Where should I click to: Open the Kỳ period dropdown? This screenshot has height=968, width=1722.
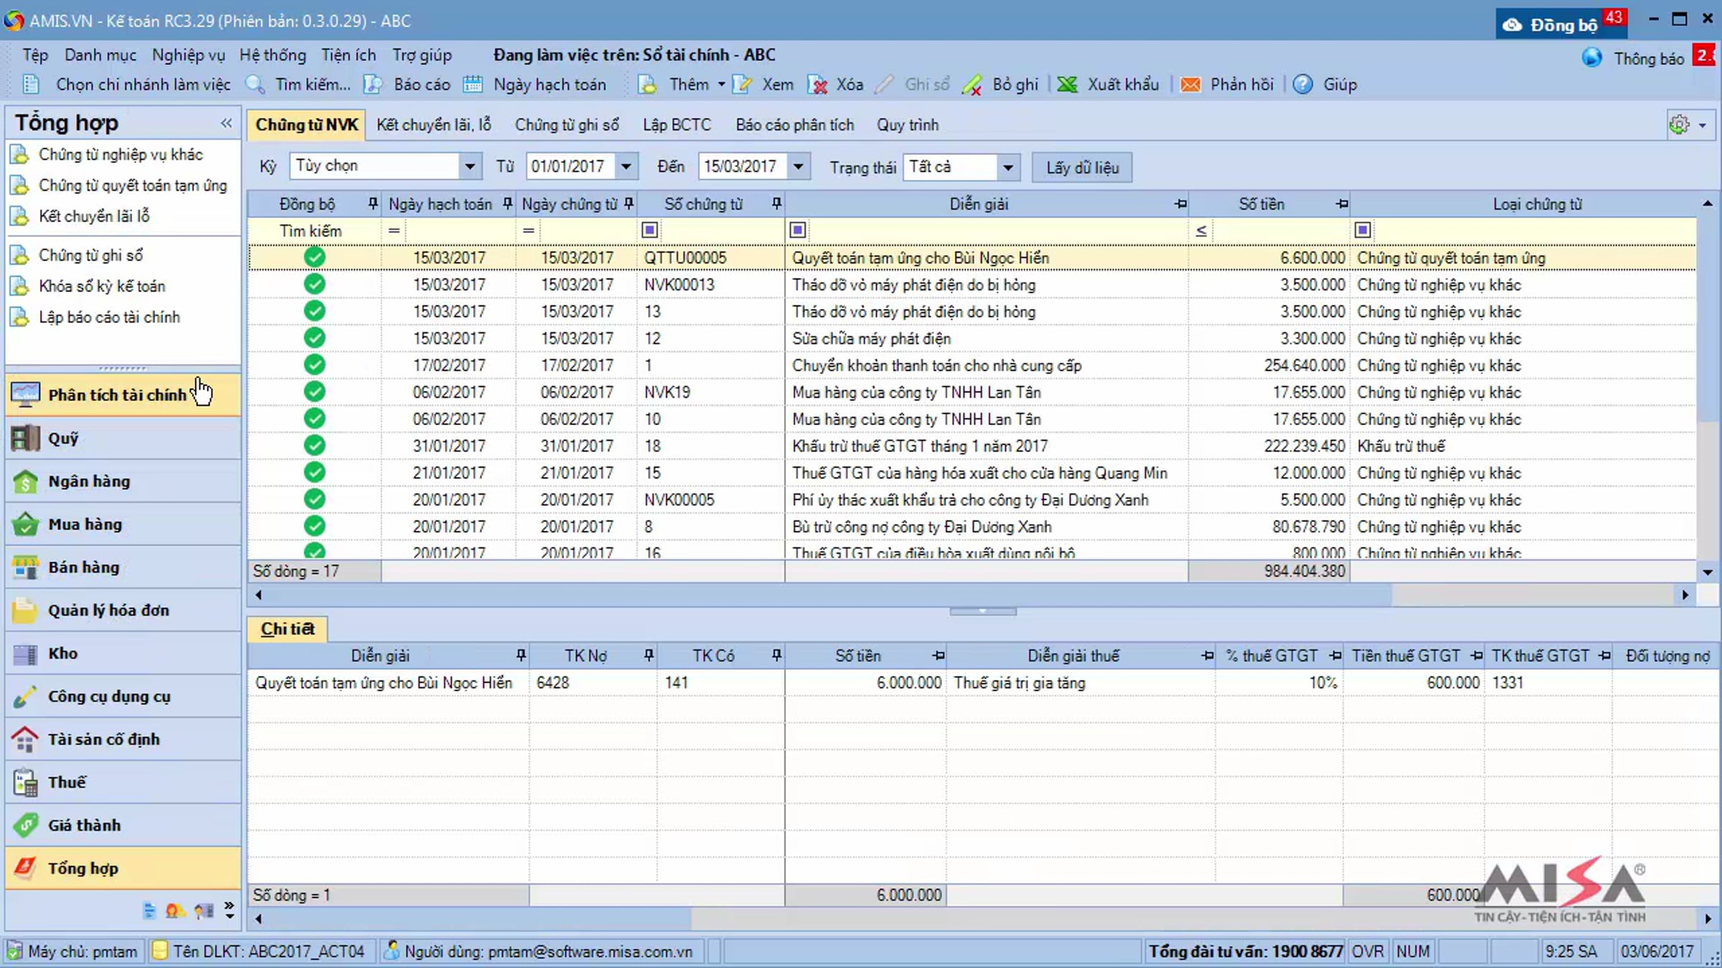coord(469,166)
